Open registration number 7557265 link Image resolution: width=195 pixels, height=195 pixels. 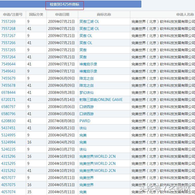point(8,50)
